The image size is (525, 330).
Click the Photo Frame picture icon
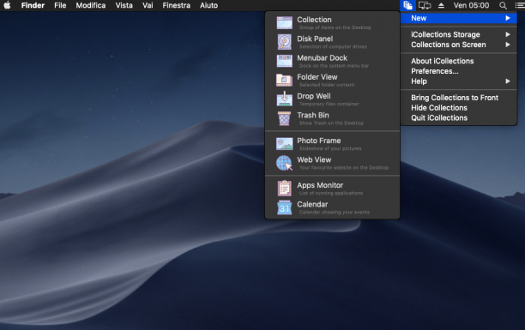(x=284, y=144)
